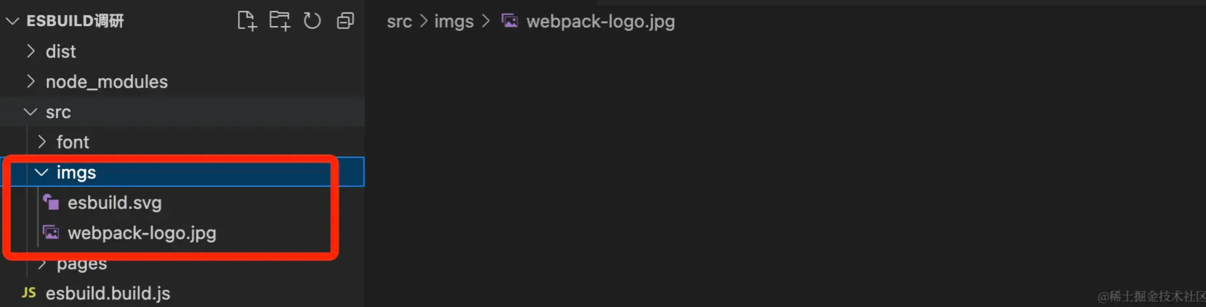This screenshot has width=1206, height=307.
Task: Click the webpack-logo.jpg image file icon
Action: [51, 233]
